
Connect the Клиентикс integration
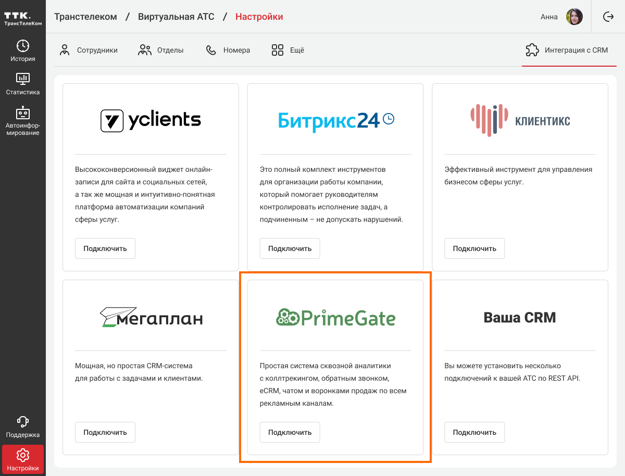click(x=474, y=248)
